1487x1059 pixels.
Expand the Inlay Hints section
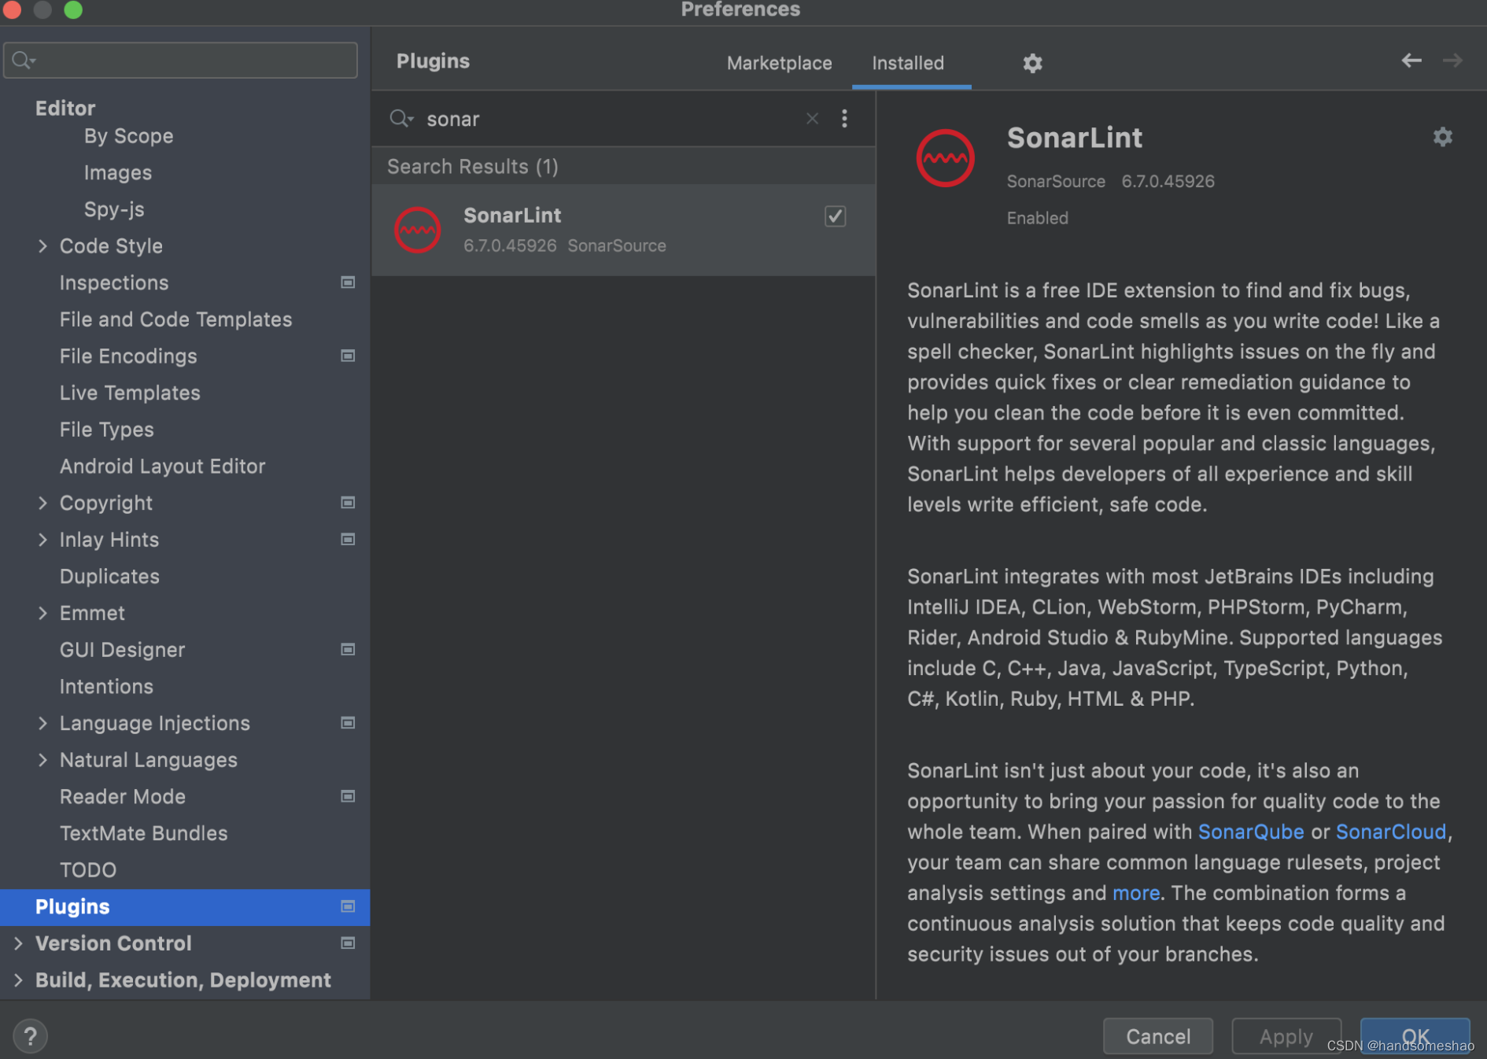(x=43, y=540)
